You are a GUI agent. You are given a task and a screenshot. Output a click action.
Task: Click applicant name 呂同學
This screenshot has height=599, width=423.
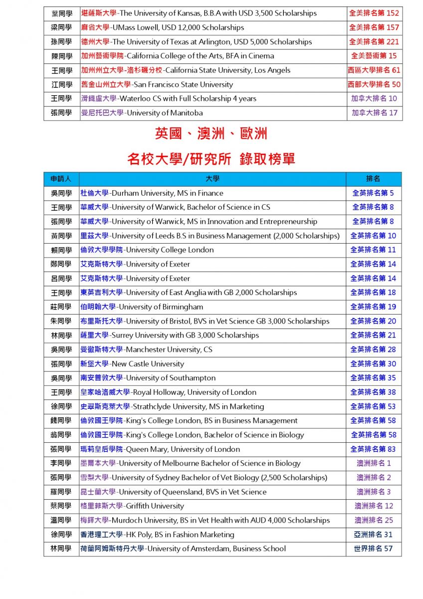click(x=61, y=279)
